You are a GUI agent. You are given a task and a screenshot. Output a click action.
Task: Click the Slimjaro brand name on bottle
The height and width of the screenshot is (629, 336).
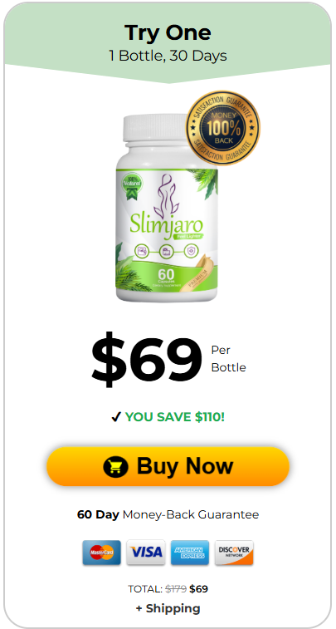(x=167, y=225)
